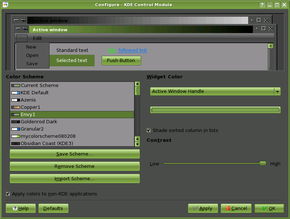Screen dimensions: 290x219
Task: Select Azenis color scheme
Action: pos(72,100)
